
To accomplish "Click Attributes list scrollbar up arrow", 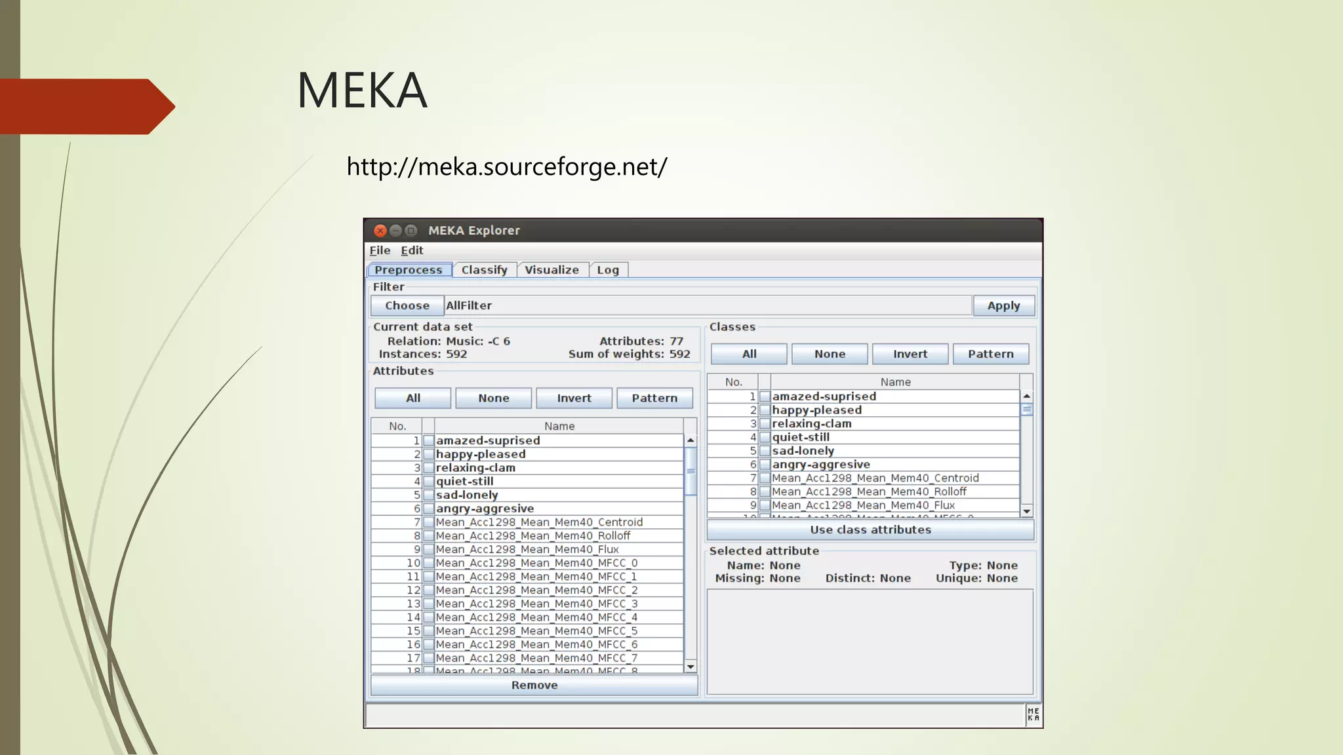I will pyautogui.click(x=691, y=440).
